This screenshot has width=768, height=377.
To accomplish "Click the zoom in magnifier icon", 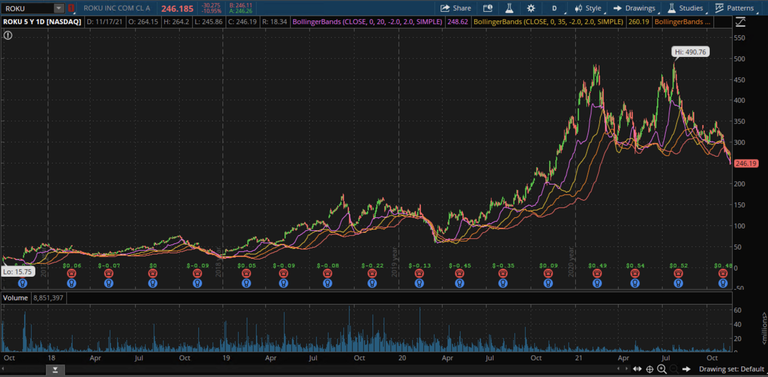I will (662, 369).
